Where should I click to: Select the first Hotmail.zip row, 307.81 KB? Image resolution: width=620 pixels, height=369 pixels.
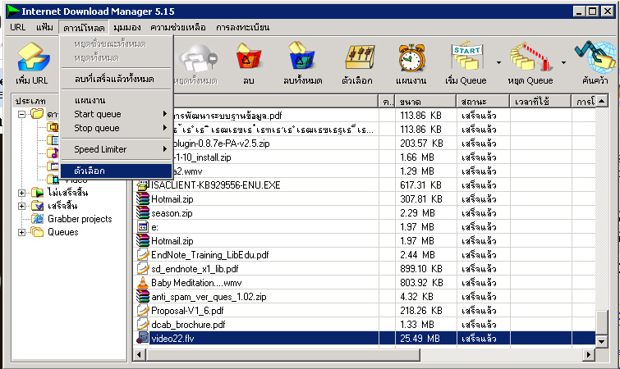(x=365, y=199)
